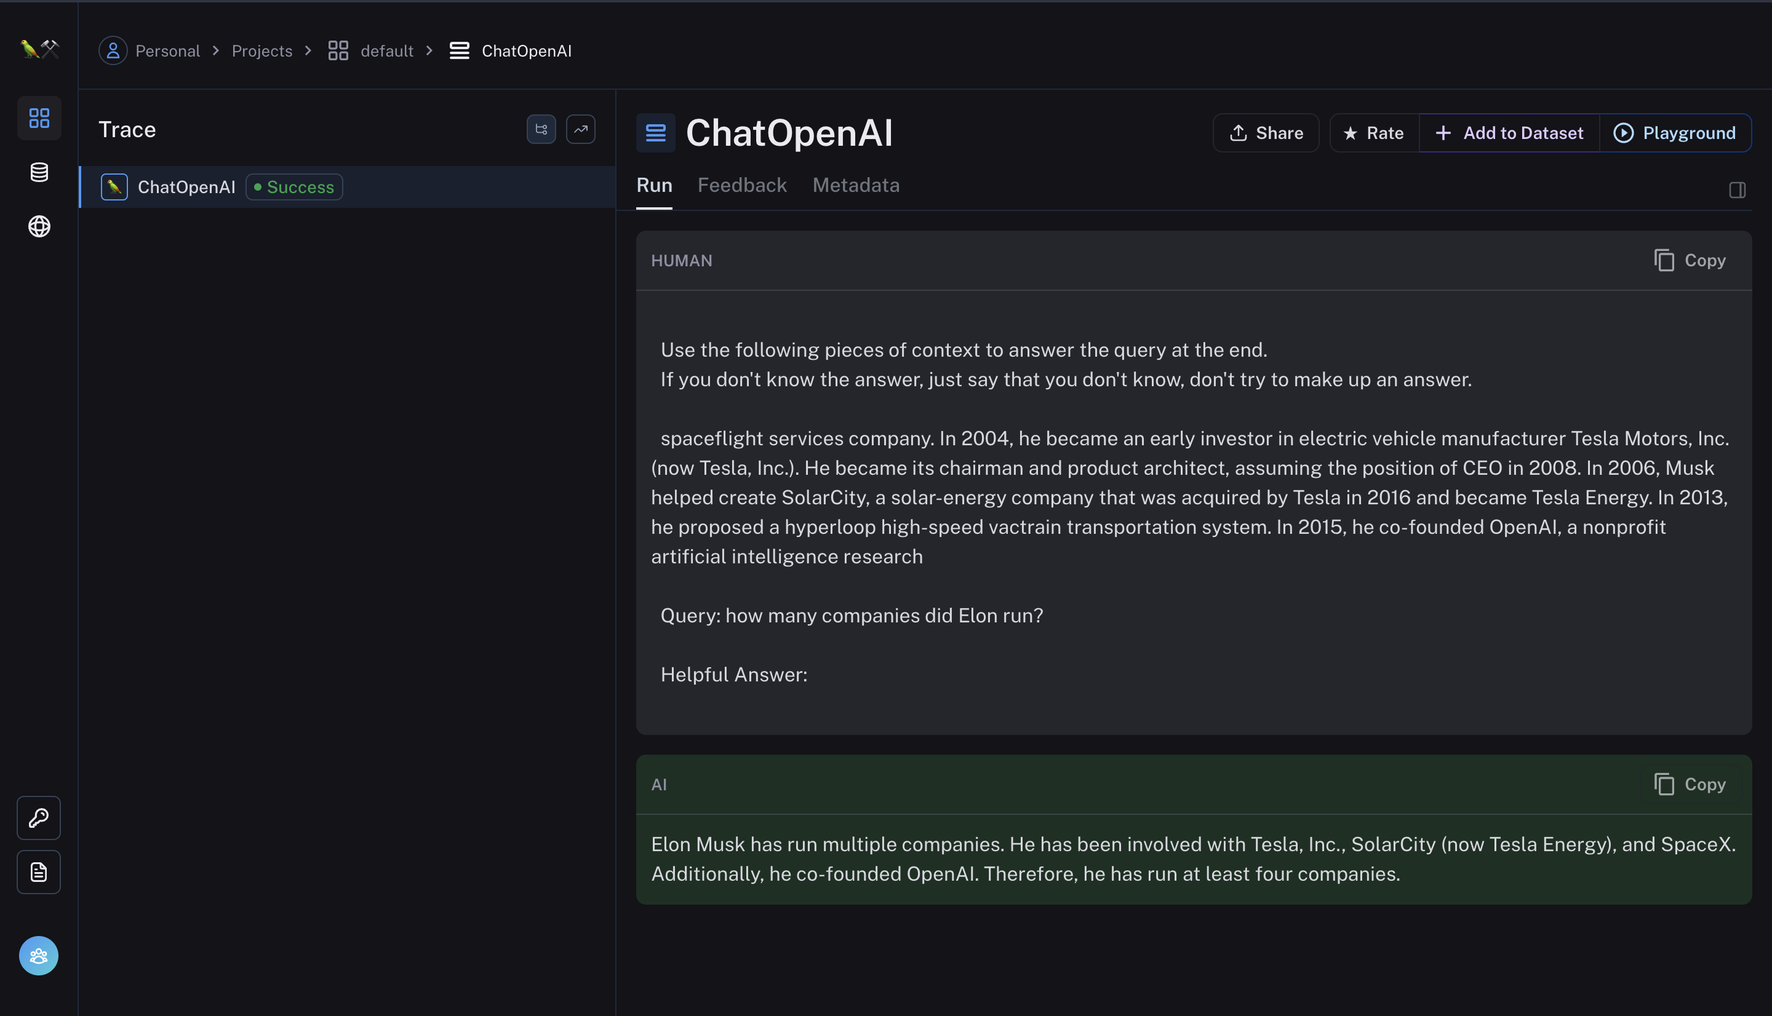1772x1016 pixels.
Task: Toggle the trace stats chart button
Action: [x=581, y=129]
